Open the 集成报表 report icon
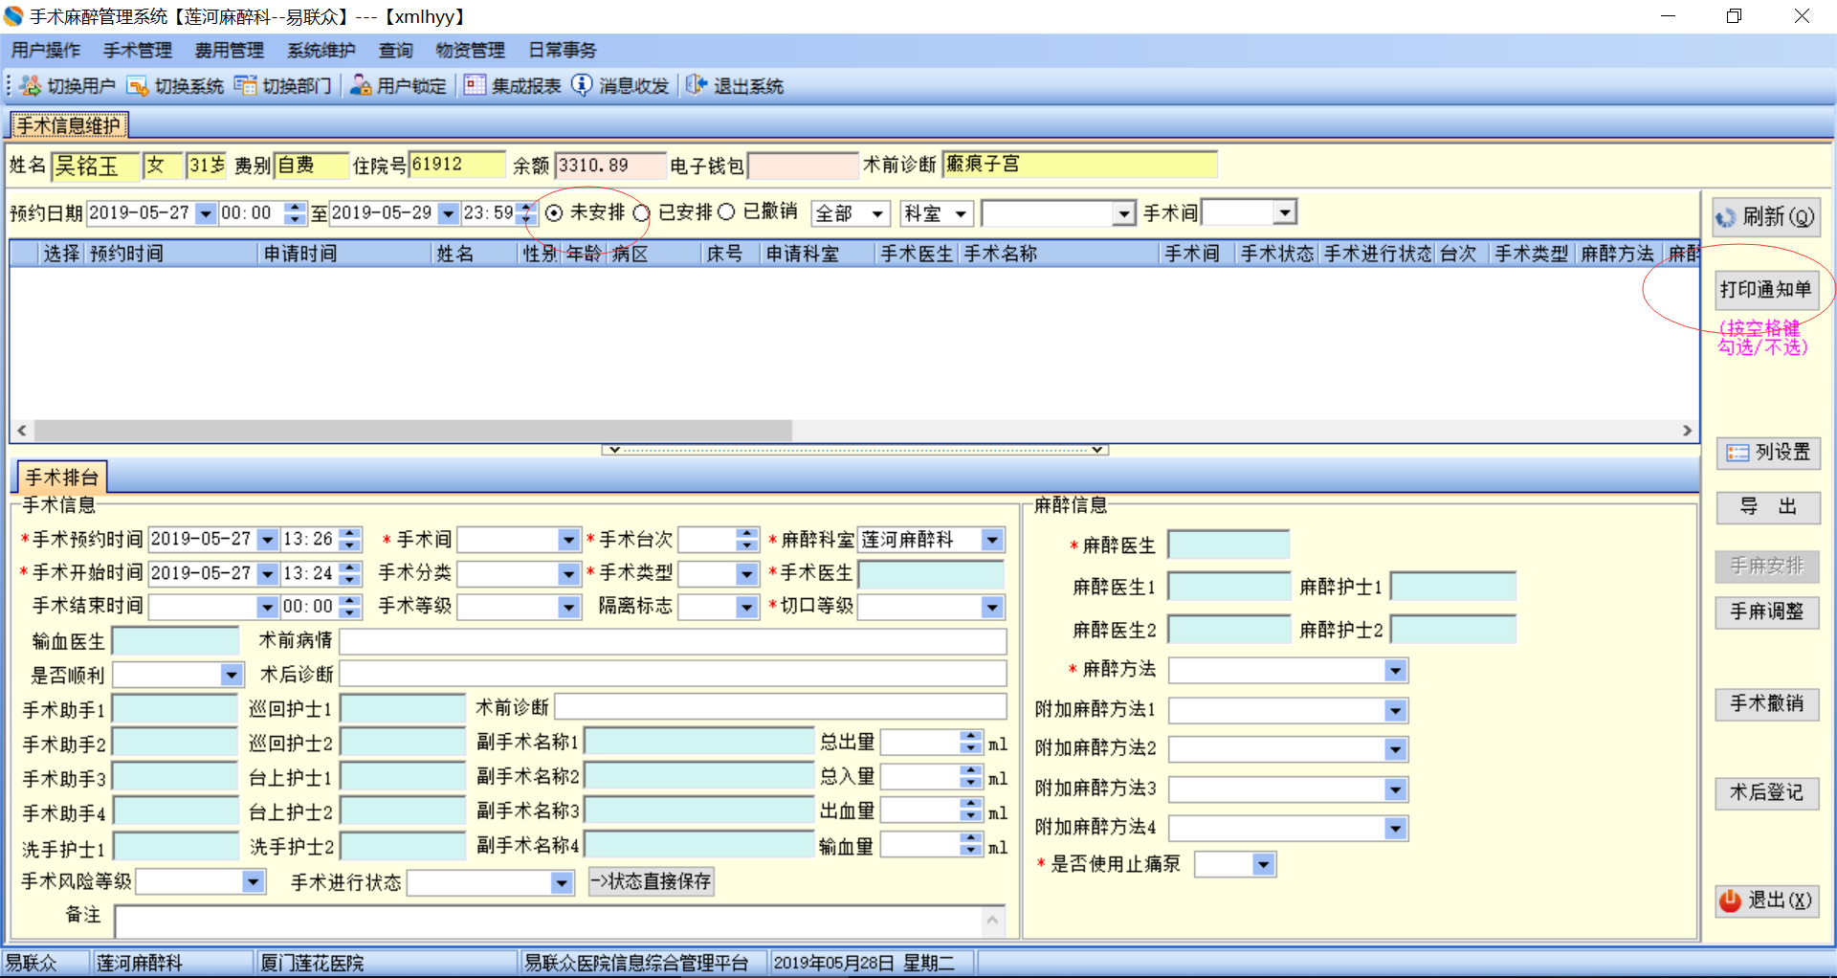Image resolution: width=1837 pixels, height=978 pixels. tap(475, 86)
